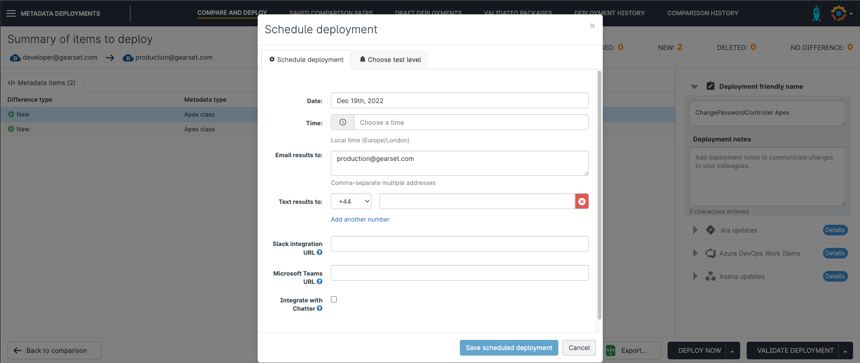
Task: Click Save scheduled deployment button
Action: (x=508, y=348)
